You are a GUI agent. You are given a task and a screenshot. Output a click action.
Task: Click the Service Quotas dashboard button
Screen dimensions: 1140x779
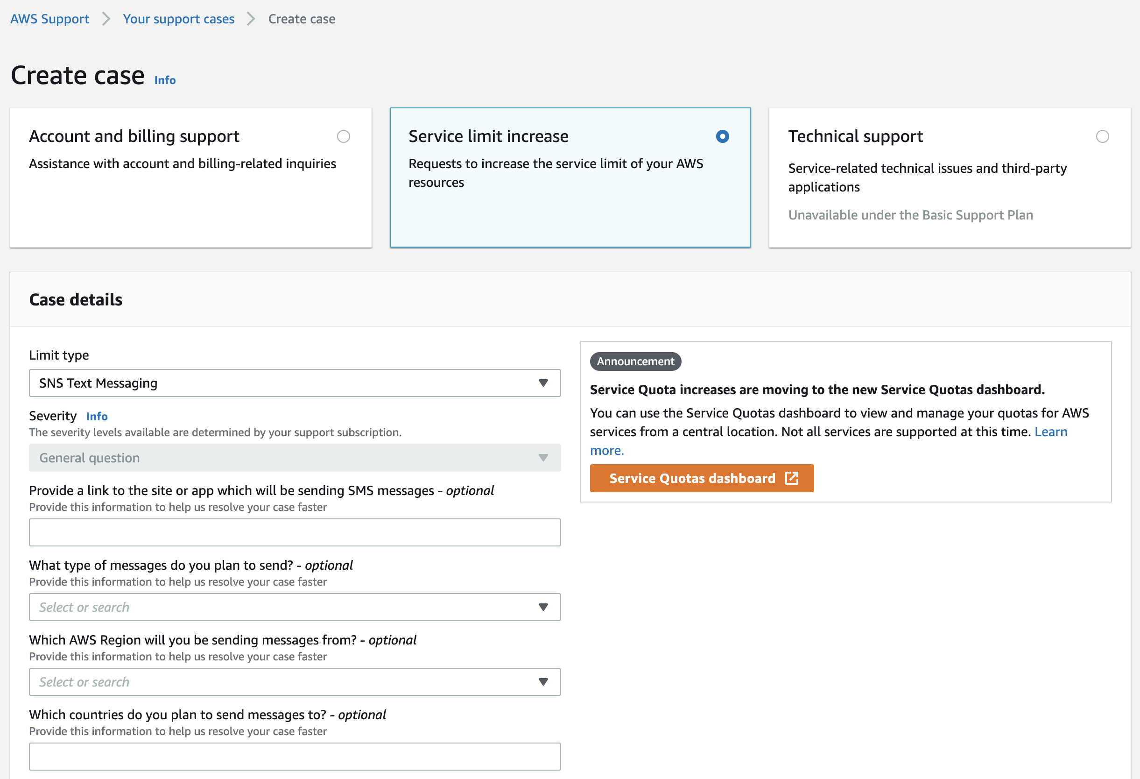pyautogui.click(x=692, y=478)
